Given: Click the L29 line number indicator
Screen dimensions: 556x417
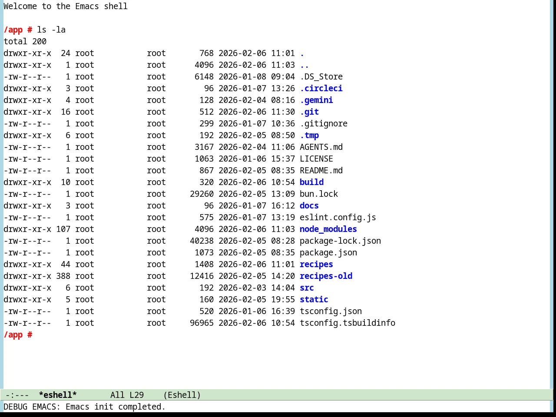Looking at the screenshot, I should pos(136,395).
